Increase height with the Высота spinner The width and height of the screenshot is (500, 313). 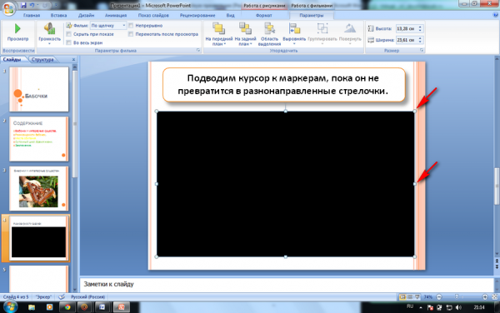[x=420, y=27]
